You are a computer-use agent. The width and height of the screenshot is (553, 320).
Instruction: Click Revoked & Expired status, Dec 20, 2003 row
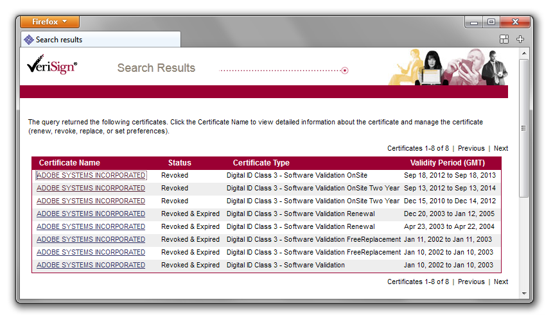191,214
